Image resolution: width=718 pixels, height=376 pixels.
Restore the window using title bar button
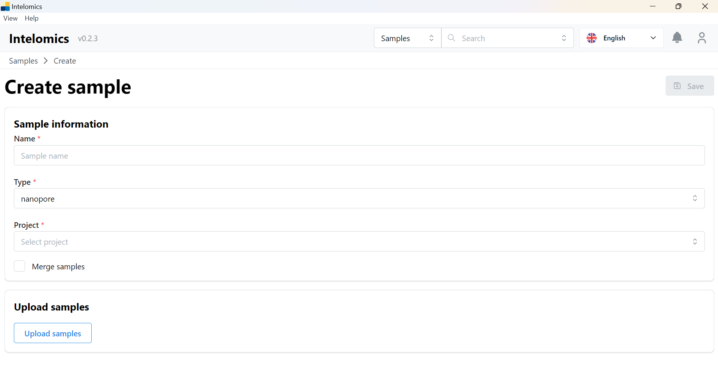coord(678,6)
